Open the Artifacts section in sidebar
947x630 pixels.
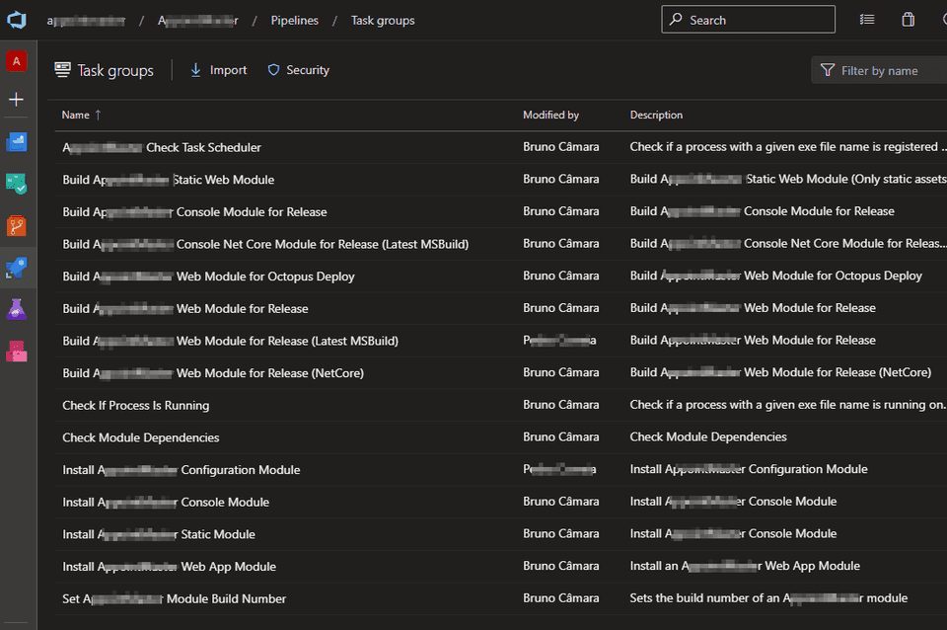pos(16,350)
